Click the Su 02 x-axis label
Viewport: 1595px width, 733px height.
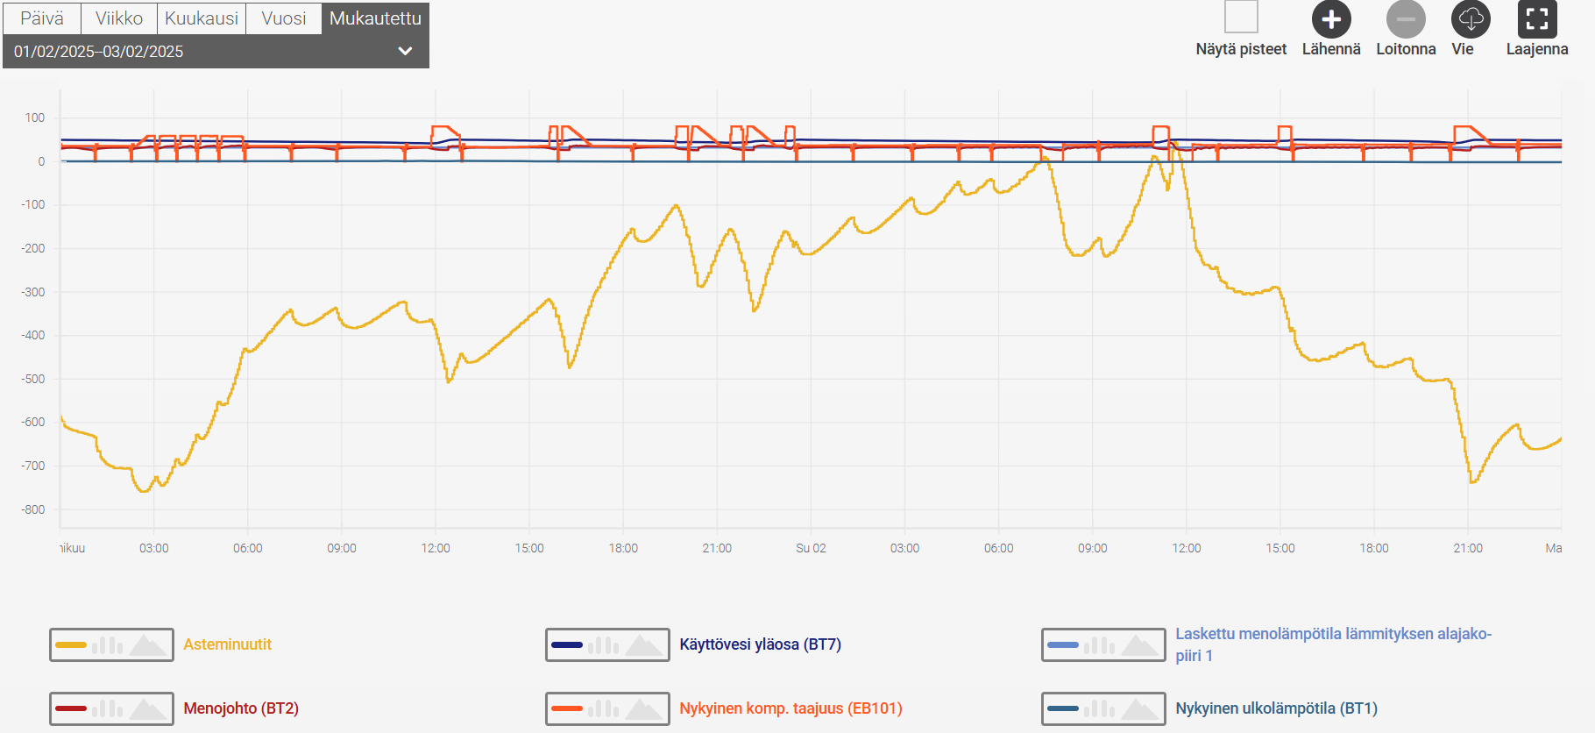(811, 548)
